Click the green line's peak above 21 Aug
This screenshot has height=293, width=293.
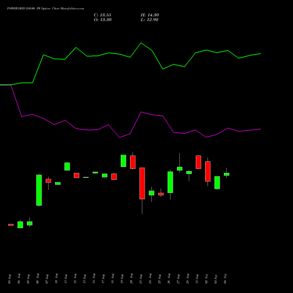click(x=141, y=43)
